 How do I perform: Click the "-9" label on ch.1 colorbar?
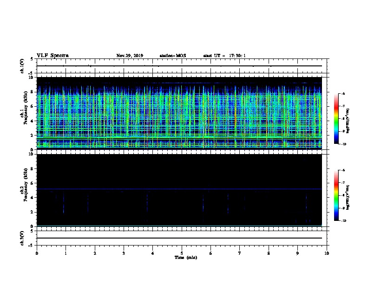tap(343, 131)
